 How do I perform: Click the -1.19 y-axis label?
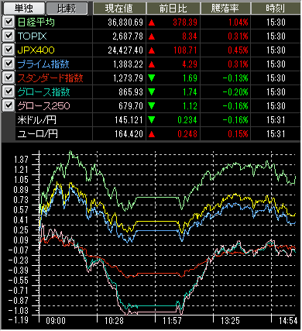[x=18, y=320]
